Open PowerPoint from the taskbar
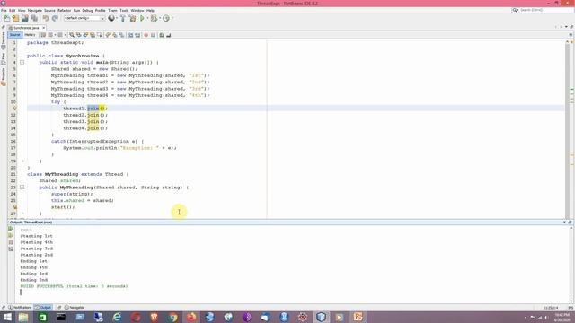This screenshot has height=323, width=575. coord(358,317)
